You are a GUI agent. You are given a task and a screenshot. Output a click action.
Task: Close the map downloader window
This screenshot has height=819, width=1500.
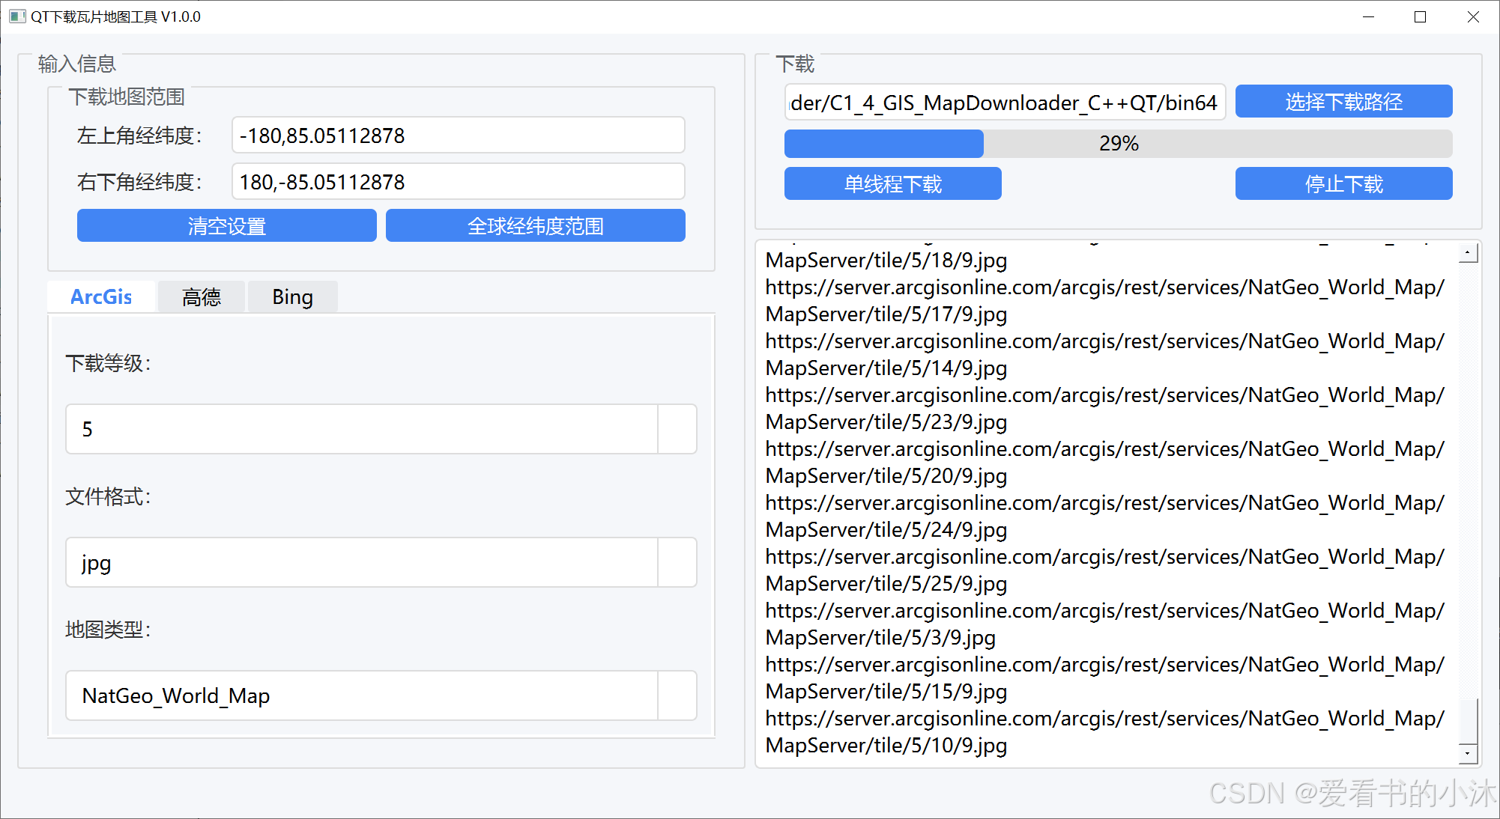[1472, 16]
